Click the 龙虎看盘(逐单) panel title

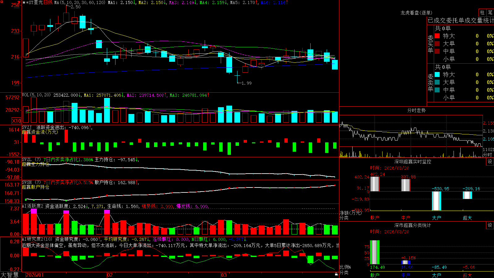pyautogui.click(x=416, y=13)
